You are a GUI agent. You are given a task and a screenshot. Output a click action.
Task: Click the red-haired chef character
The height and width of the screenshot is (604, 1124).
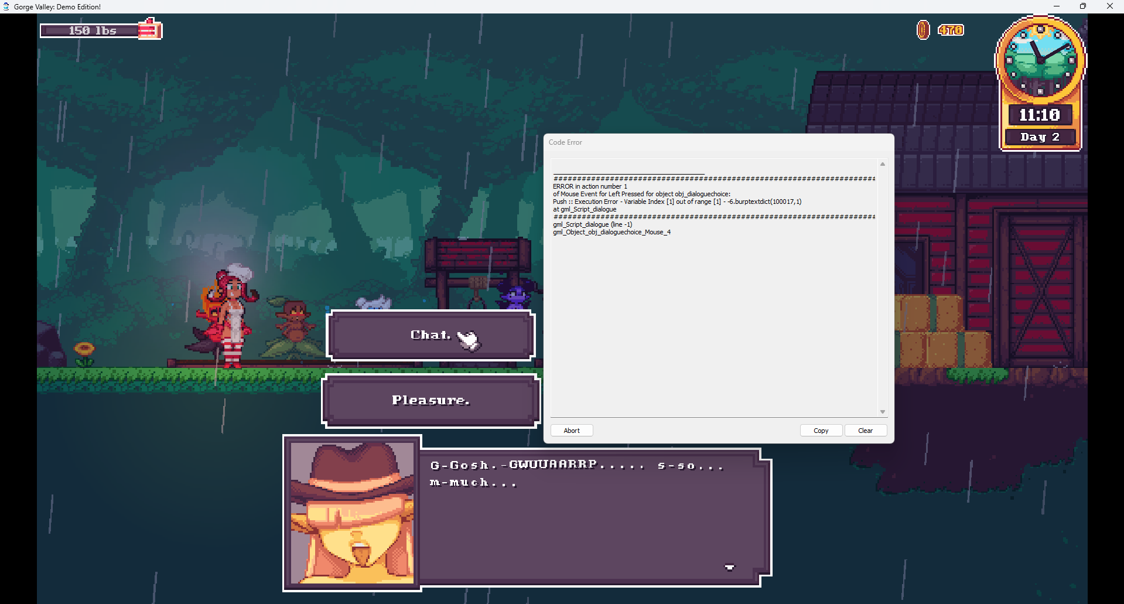(230, 316)
